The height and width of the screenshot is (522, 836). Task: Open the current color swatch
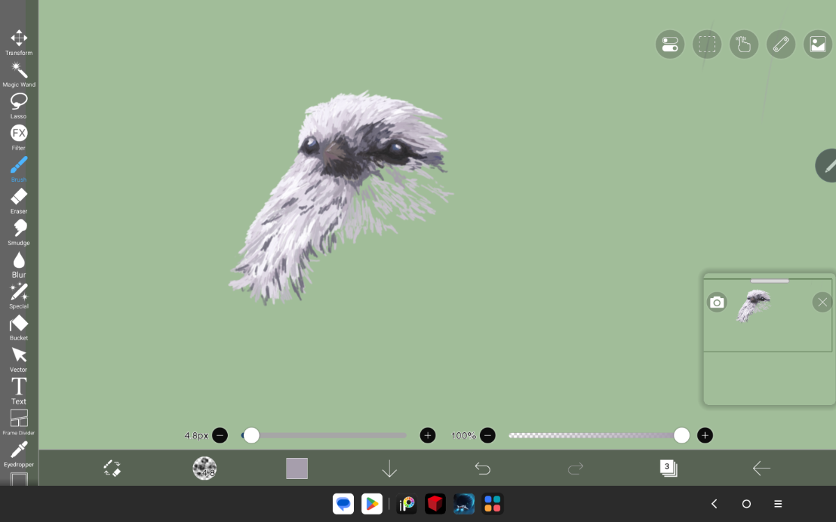pyautogui.click(x=297, y=468)
